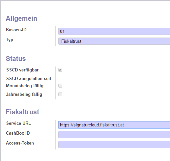Click the SSCD ausgefallen seit label
Viewport: 170px width, 161px height.
click(29, 78)
